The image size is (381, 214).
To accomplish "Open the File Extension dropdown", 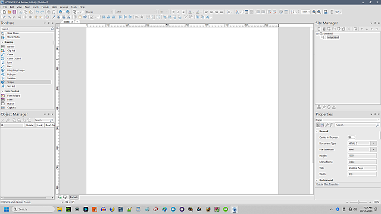I will tap(374, 149).
